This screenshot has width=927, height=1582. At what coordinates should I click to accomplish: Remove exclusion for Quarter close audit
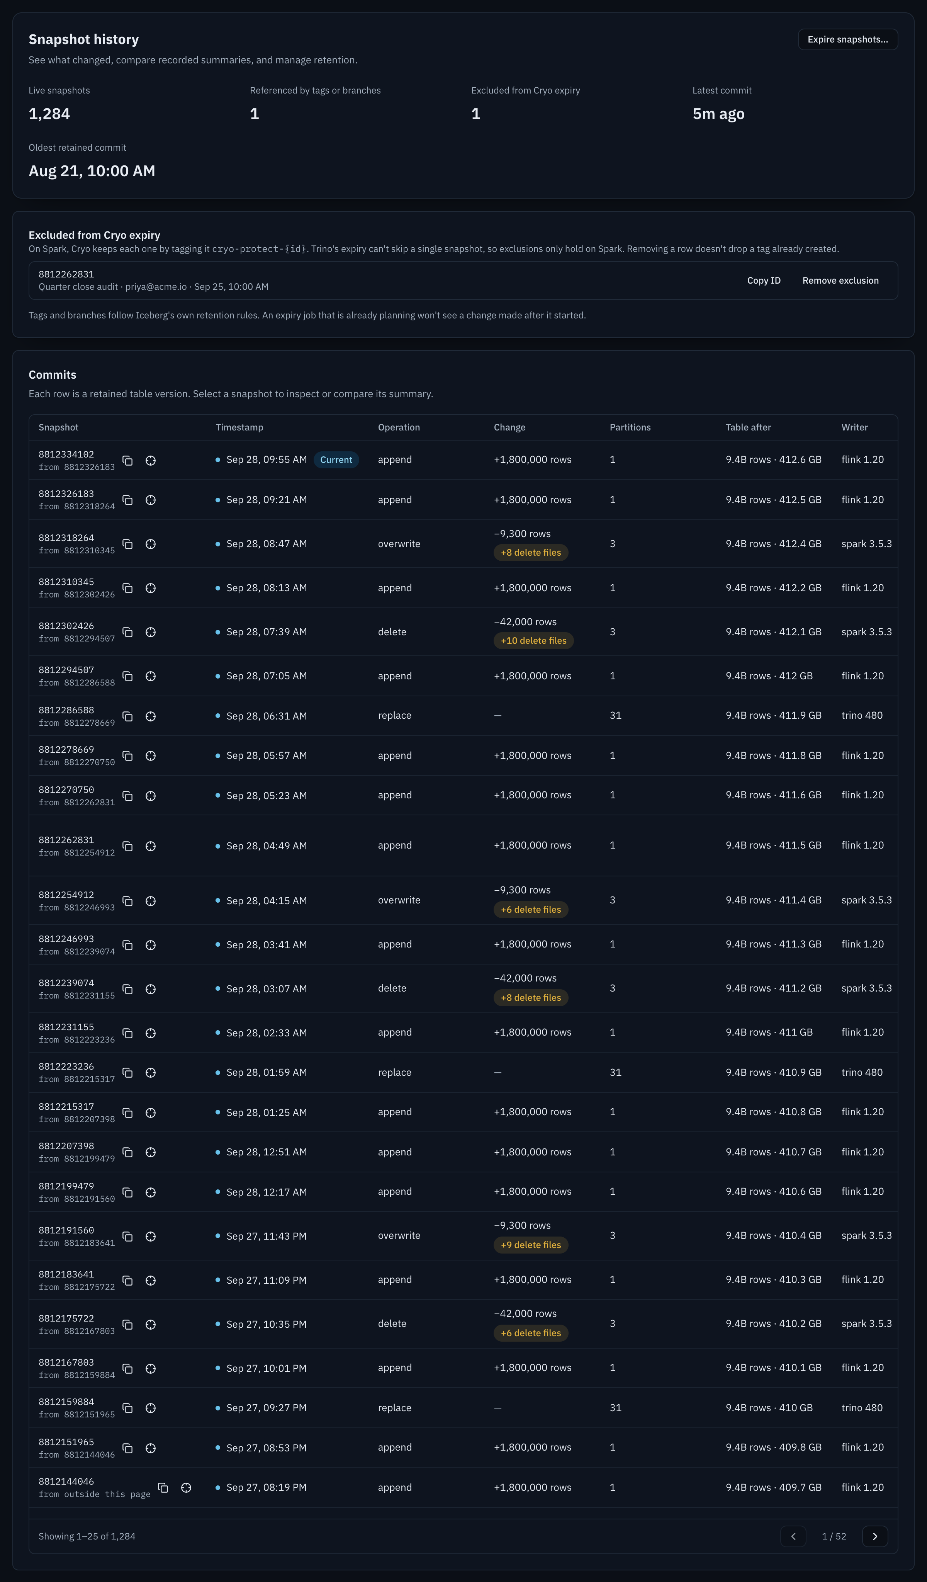tap(840, 281)
